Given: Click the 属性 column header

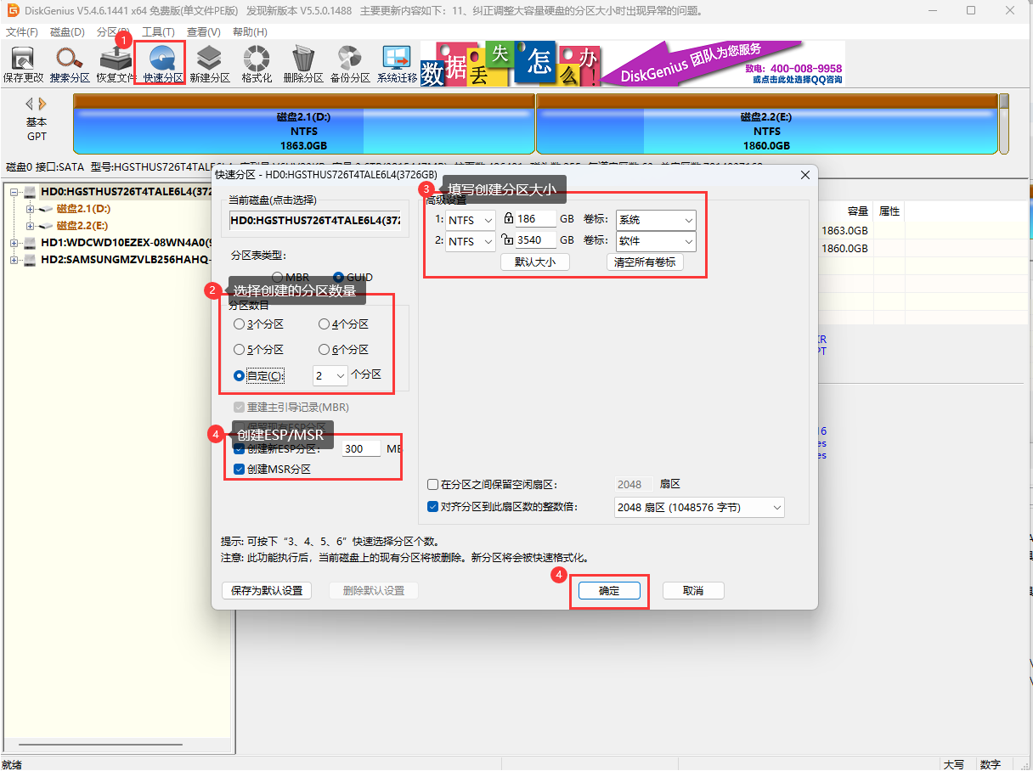Looking at the screenshot, I should 889,211.
